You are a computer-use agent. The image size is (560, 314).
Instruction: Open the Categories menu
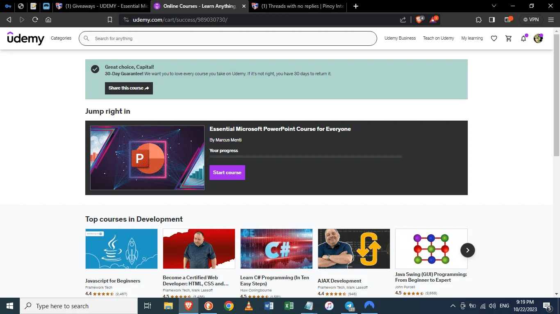click(x=61, y=38)
